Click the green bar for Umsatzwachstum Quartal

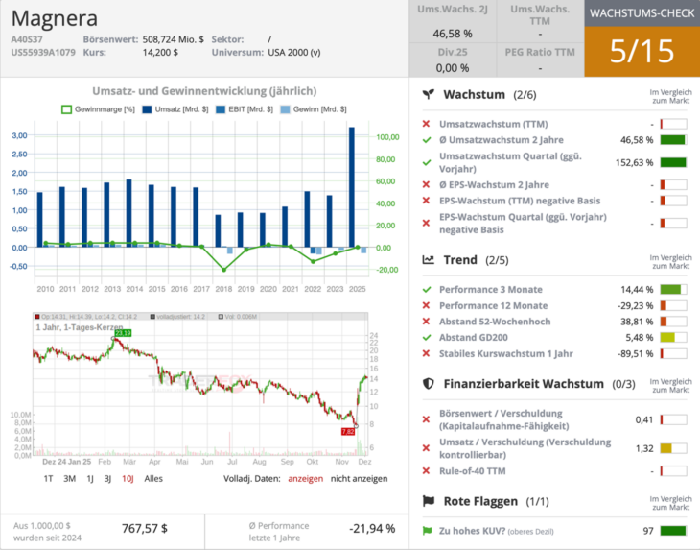pyautogui.click(x=673, y=162)
